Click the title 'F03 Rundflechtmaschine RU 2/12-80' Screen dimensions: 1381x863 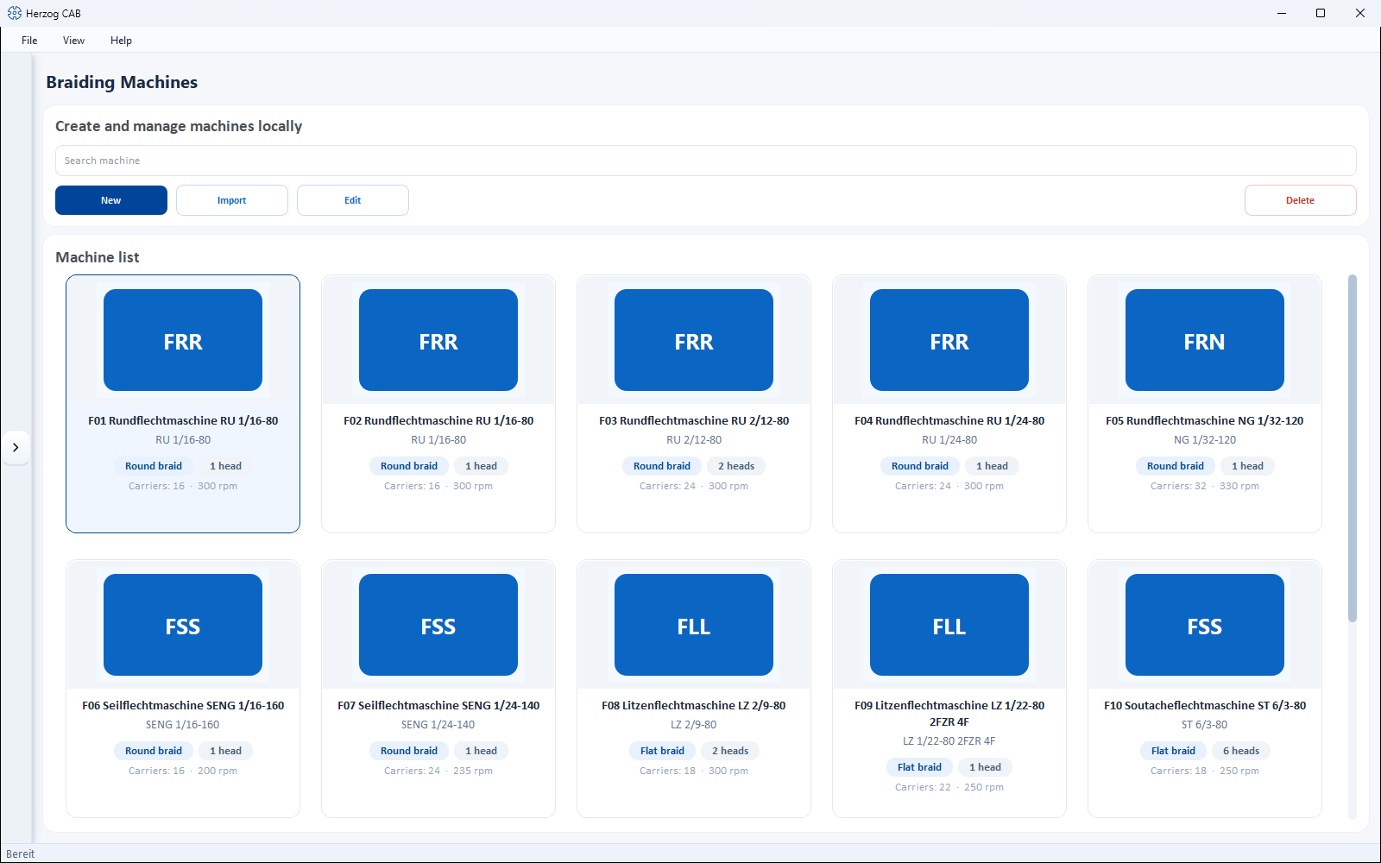pyautogui.click(x=694, y=421)
